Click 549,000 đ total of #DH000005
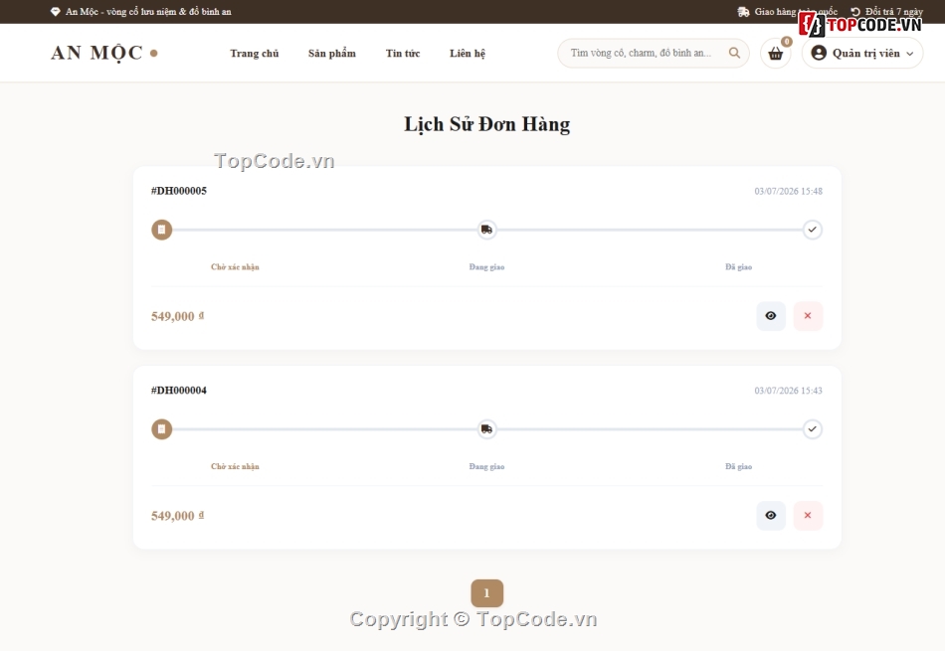This screenshot has width=945, height=651. pyautogui.click(x=177, y=316)
